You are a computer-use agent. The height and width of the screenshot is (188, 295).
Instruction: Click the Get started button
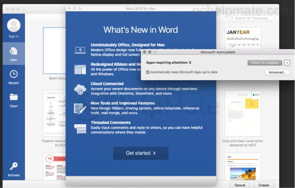click(x=141, y=153)
